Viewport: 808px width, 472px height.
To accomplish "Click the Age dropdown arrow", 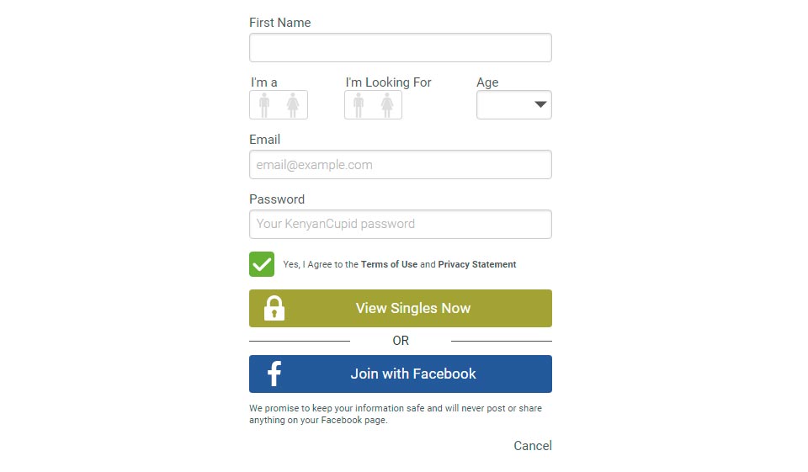I will tap(541, 105).
